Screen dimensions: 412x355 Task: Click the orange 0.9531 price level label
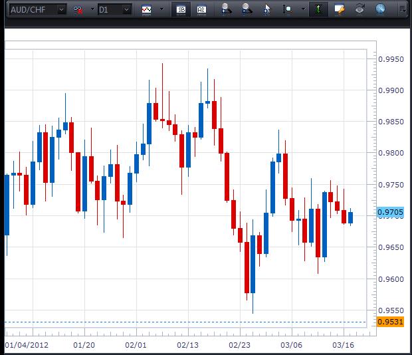coord(390,322)
